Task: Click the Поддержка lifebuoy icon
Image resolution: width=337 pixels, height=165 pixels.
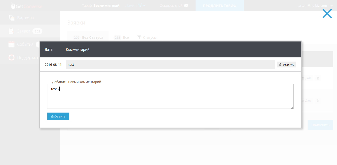Action: [x=11, y=57]
